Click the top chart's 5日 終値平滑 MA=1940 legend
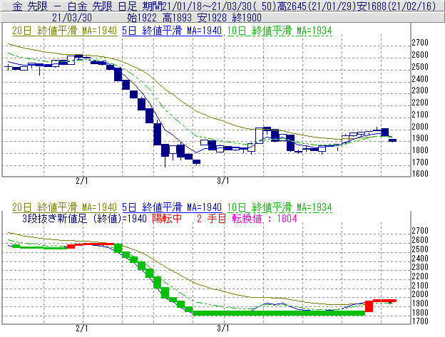 (172, 31)
